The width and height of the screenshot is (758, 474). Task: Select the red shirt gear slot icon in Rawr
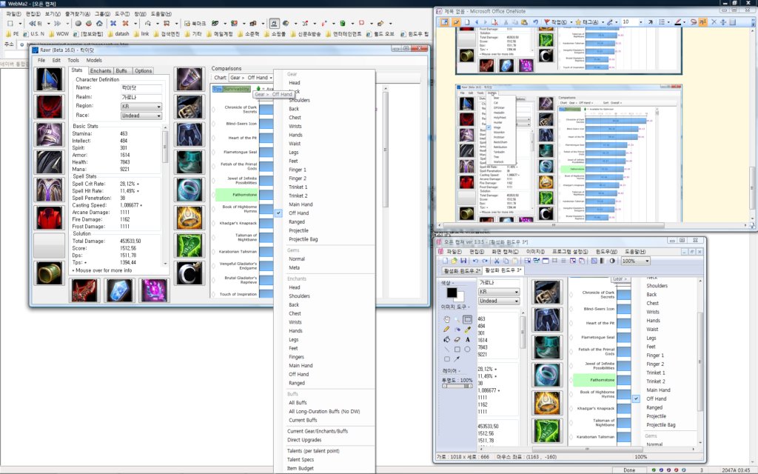click(x=50, y=218)
